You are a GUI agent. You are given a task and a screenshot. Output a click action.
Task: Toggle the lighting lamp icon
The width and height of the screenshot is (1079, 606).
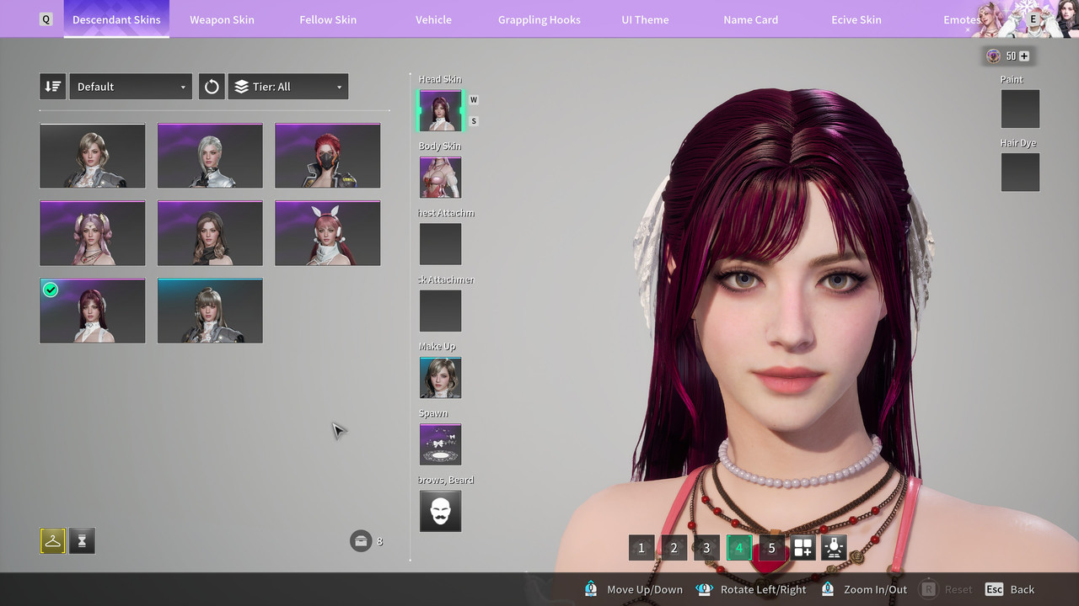834,548
